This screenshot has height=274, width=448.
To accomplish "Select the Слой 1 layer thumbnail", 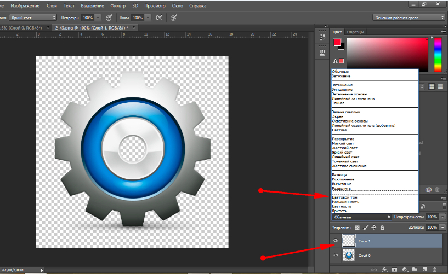I will pyautogui.click(x=349, y=241).
